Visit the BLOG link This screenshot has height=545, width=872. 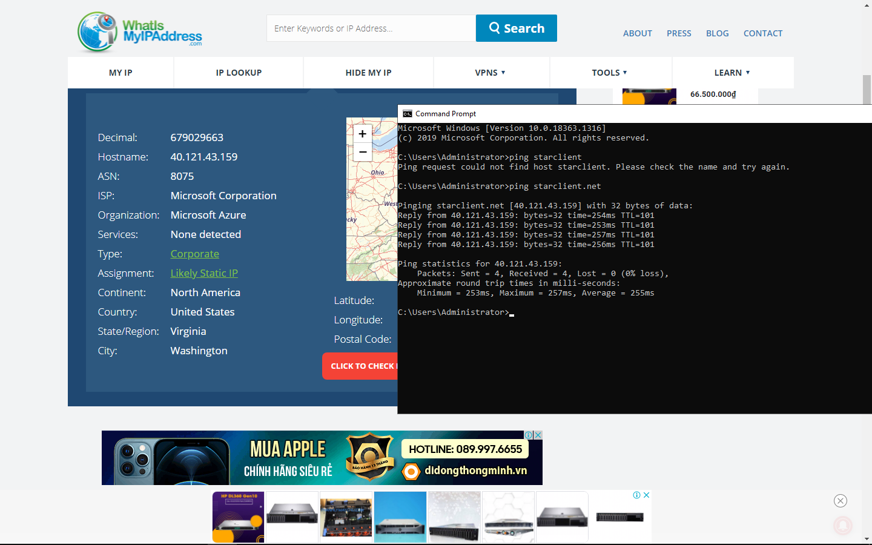(718, 33)
